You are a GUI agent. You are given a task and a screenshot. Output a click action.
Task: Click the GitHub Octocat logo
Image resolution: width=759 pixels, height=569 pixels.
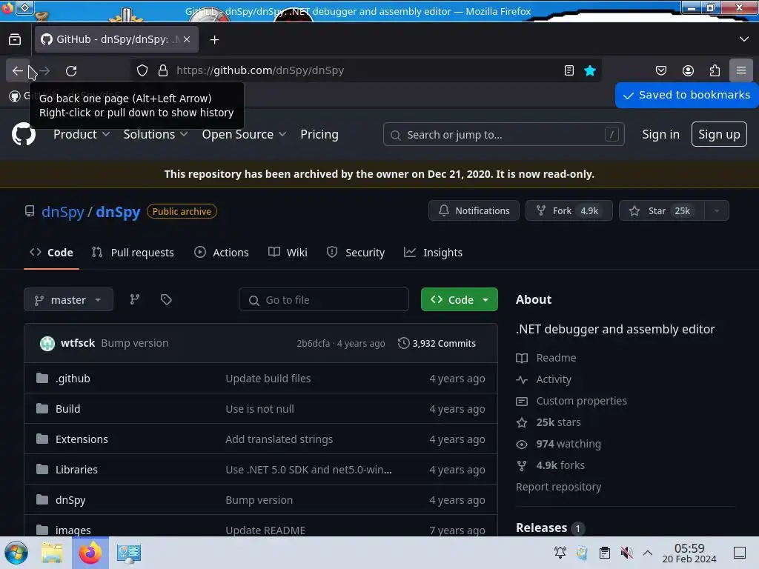click(x=24, y=134)
